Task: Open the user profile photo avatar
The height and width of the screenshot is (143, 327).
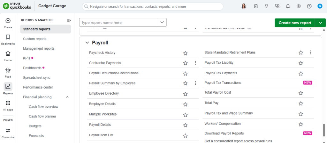Action: pos(244,6)
